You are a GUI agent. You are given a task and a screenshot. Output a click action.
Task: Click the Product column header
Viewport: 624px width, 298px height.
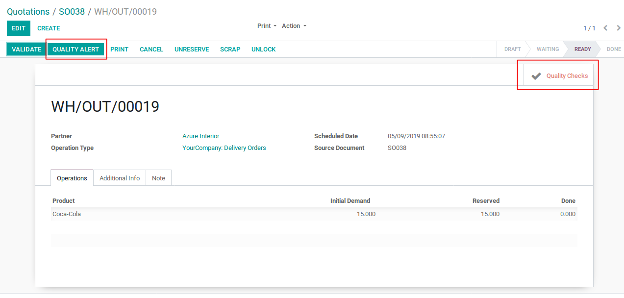pos(64,201)
